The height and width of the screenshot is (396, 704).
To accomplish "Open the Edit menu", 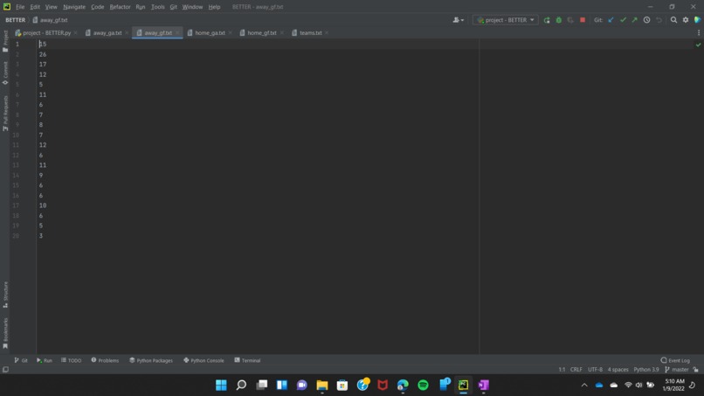I will [x=35, y=7].
